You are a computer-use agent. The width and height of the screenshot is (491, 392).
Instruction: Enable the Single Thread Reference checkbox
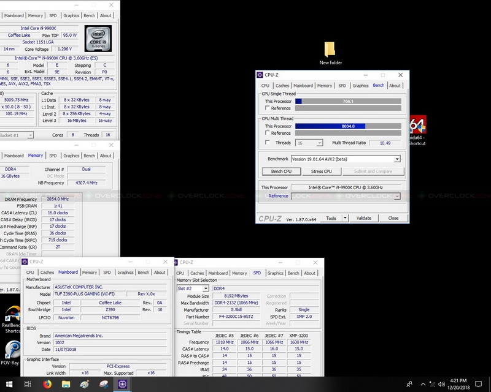(x=268, y=108)
